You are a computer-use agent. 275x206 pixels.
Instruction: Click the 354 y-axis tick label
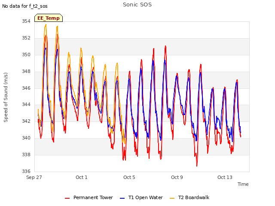26,21
